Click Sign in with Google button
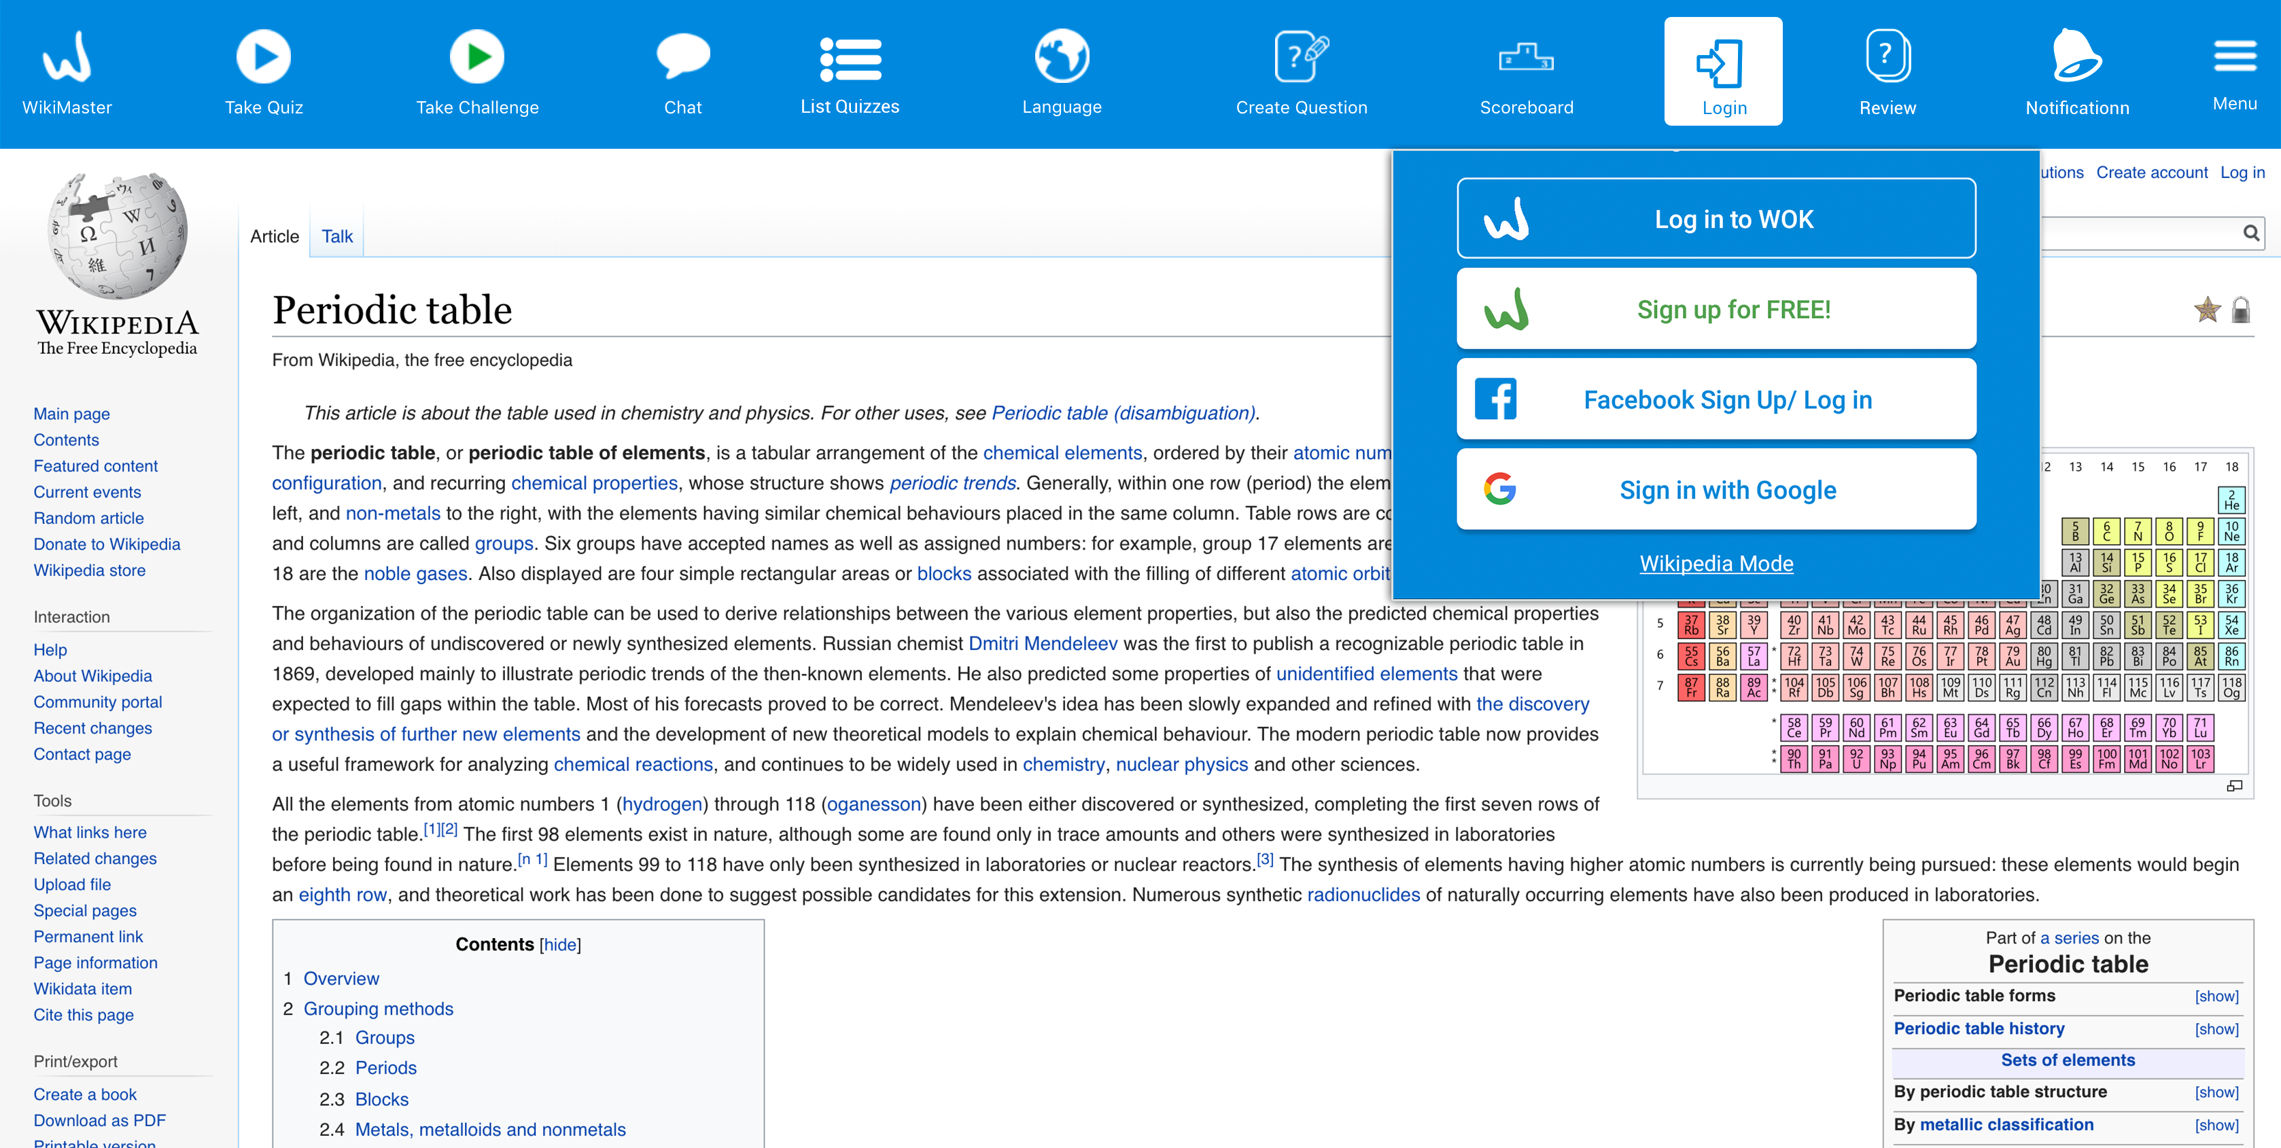This screenshot has width=2281, height=1148. 1716,490
